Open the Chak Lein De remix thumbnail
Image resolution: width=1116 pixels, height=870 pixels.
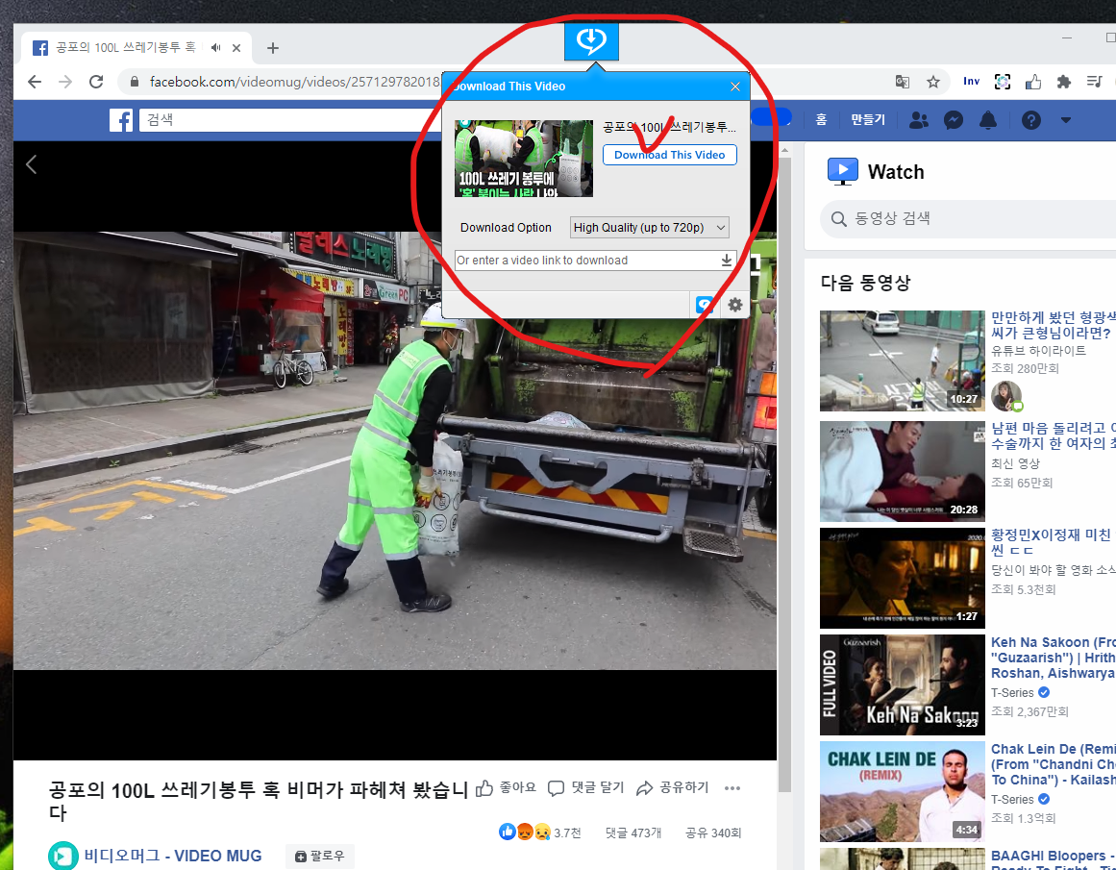pos(902,792)
